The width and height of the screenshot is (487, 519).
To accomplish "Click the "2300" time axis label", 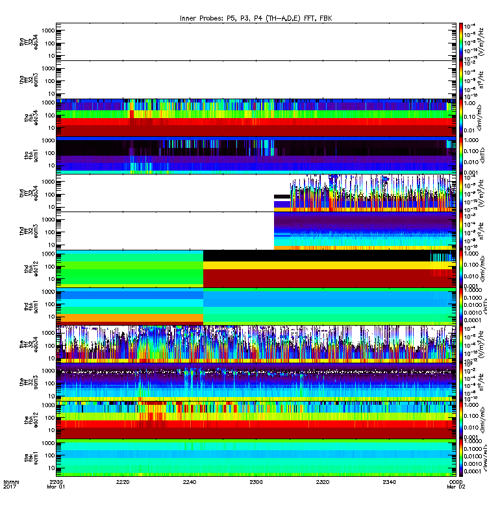I will point(256,482).
